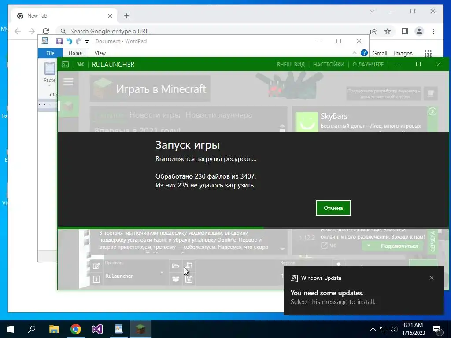Open the Images link
This screenshot has width=451, height=338.
point(403,53)
